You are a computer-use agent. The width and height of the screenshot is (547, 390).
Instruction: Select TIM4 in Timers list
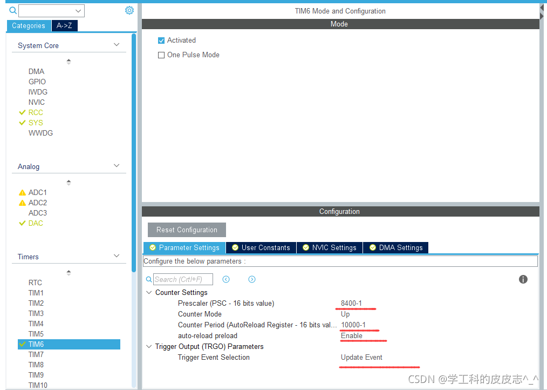[36, 324]
